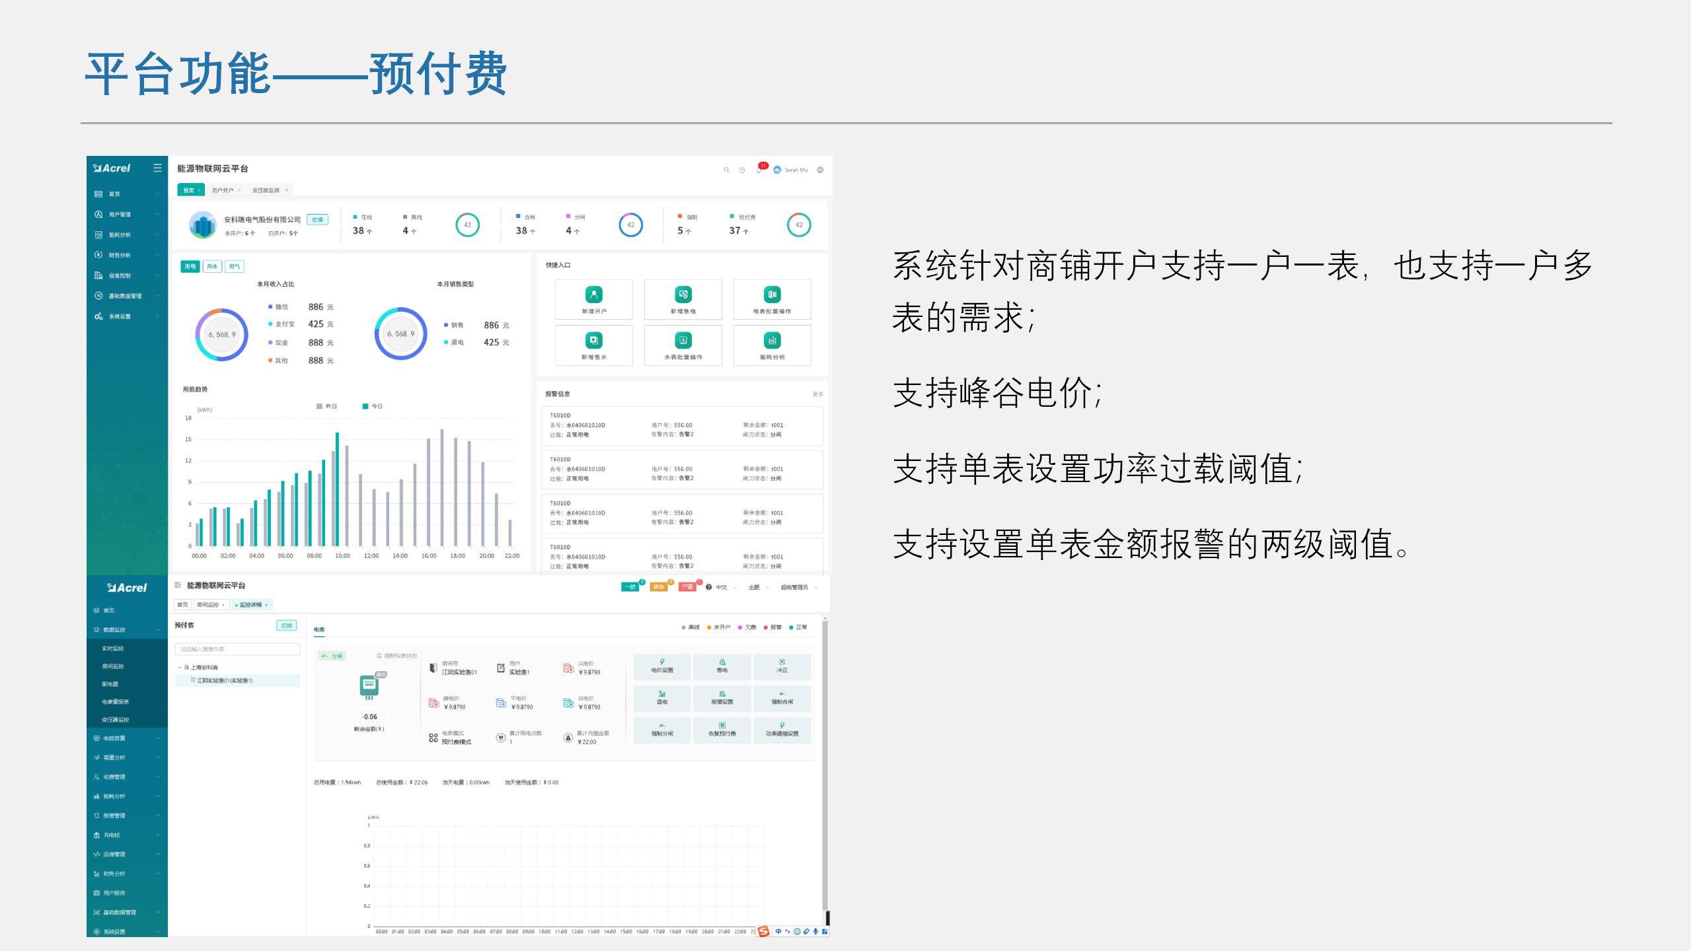Open the 房间监控 sidebar submenu item
1691x951 pixels.
113,666
